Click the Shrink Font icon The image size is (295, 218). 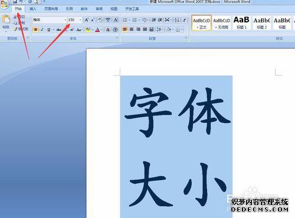pos(93,20)
